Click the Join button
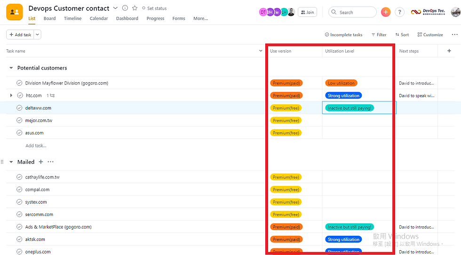This screenshot has width=461, height=255. [307, 12]
